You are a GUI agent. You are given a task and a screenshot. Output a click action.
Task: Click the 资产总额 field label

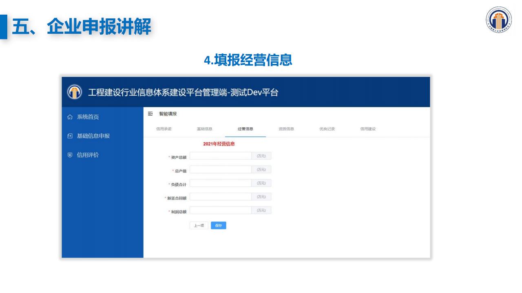tap(179, 157)
